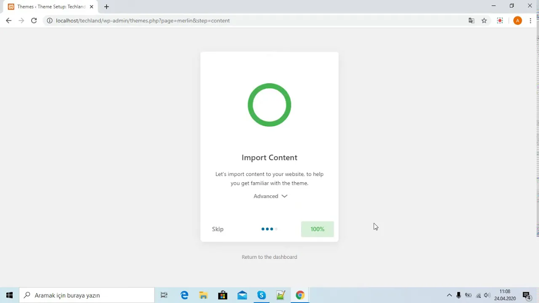Close the Themes Setup tab
Viewport: 539px width, 303px height.
pos(91,7)
